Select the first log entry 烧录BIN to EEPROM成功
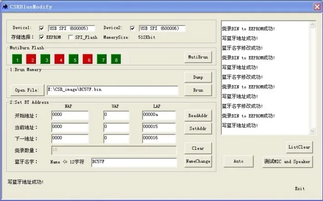This screenshot has height=201, width=323. click(248, 29)
